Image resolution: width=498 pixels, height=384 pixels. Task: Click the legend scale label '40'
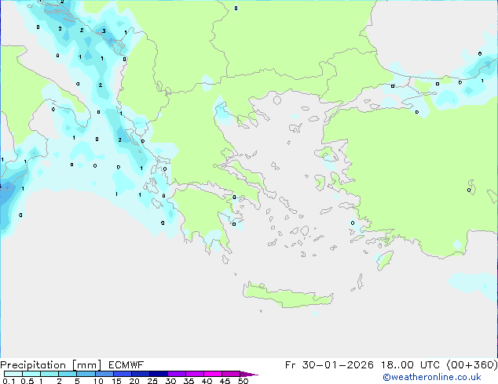click(x=207, y=381)
